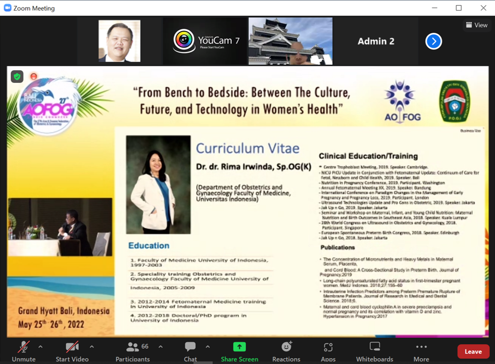The image size is (495, 364).
Task: Expand video options arrow beside Start Video
Action: click(x=91, y=347)
